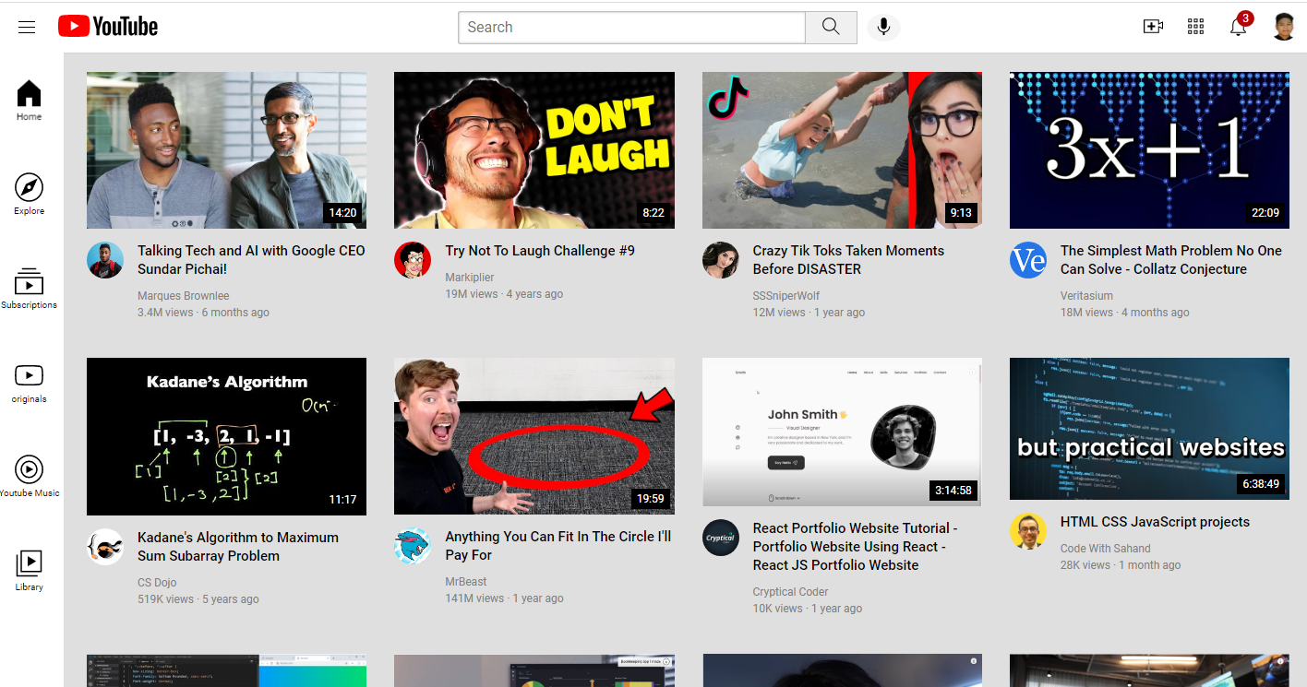This screenshot has height=687, width=1307.
Task: Click Cryptical Coder channel avatar
Action: (720, 538)
